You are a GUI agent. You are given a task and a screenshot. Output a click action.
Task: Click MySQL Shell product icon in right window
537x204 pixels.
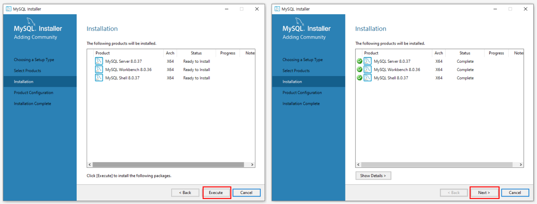367,78
